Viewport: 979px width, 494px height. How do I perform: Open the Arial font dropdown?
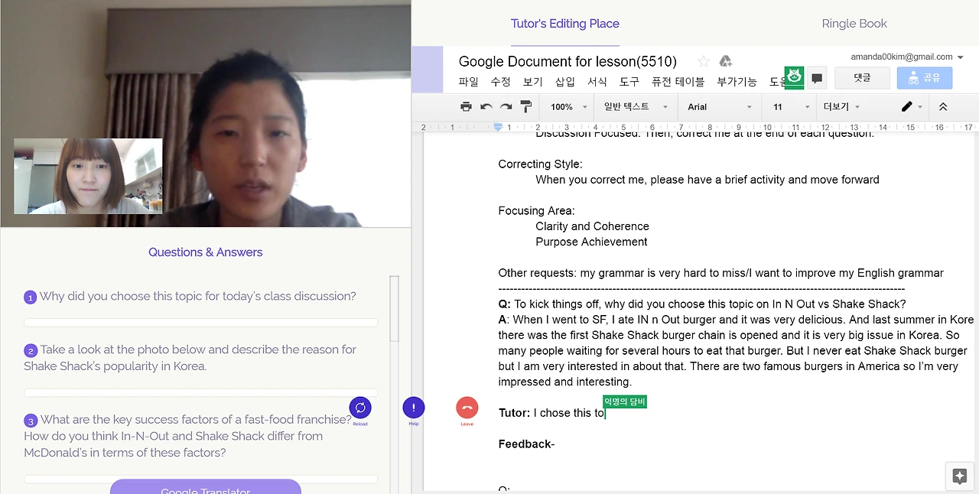tap(719, 107)
